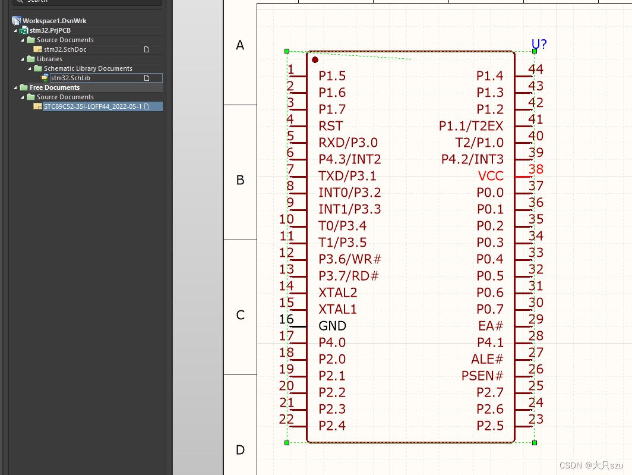Click the EA# pin label

tap(491, 326)
